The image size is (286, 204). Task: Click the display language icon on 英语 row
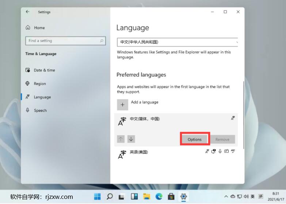tap(207, 151)
